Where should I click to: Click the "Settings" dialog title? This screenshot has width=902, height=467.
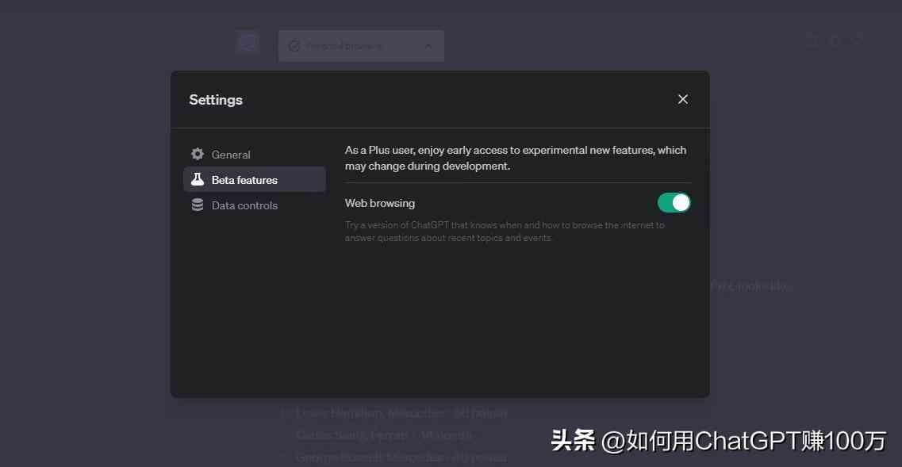coord(216,99)
